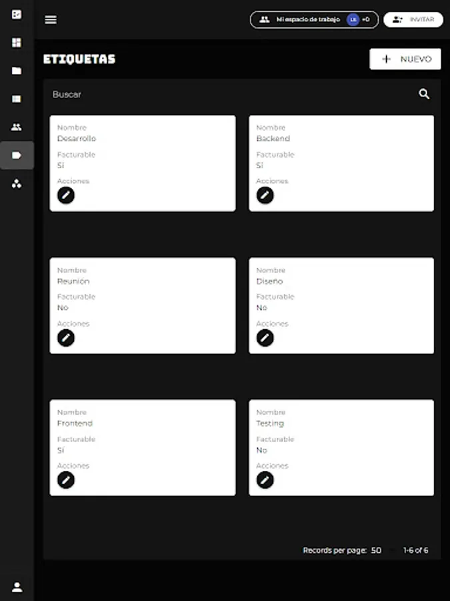Open the team members icon in sidebar

point(17,128)
